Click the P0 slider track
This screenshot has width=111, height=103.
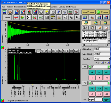pyautogui.click(x=99, y=67)
